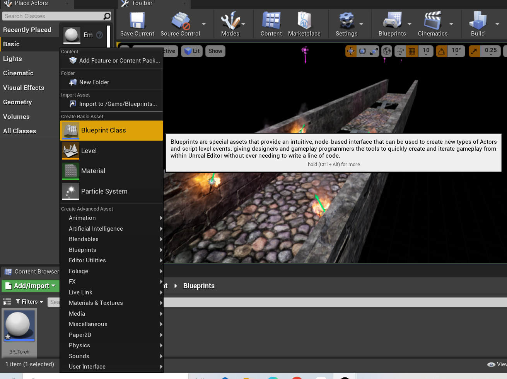Open the Build options dropdown arrow

pyautogui.click(x=497, y=24)
